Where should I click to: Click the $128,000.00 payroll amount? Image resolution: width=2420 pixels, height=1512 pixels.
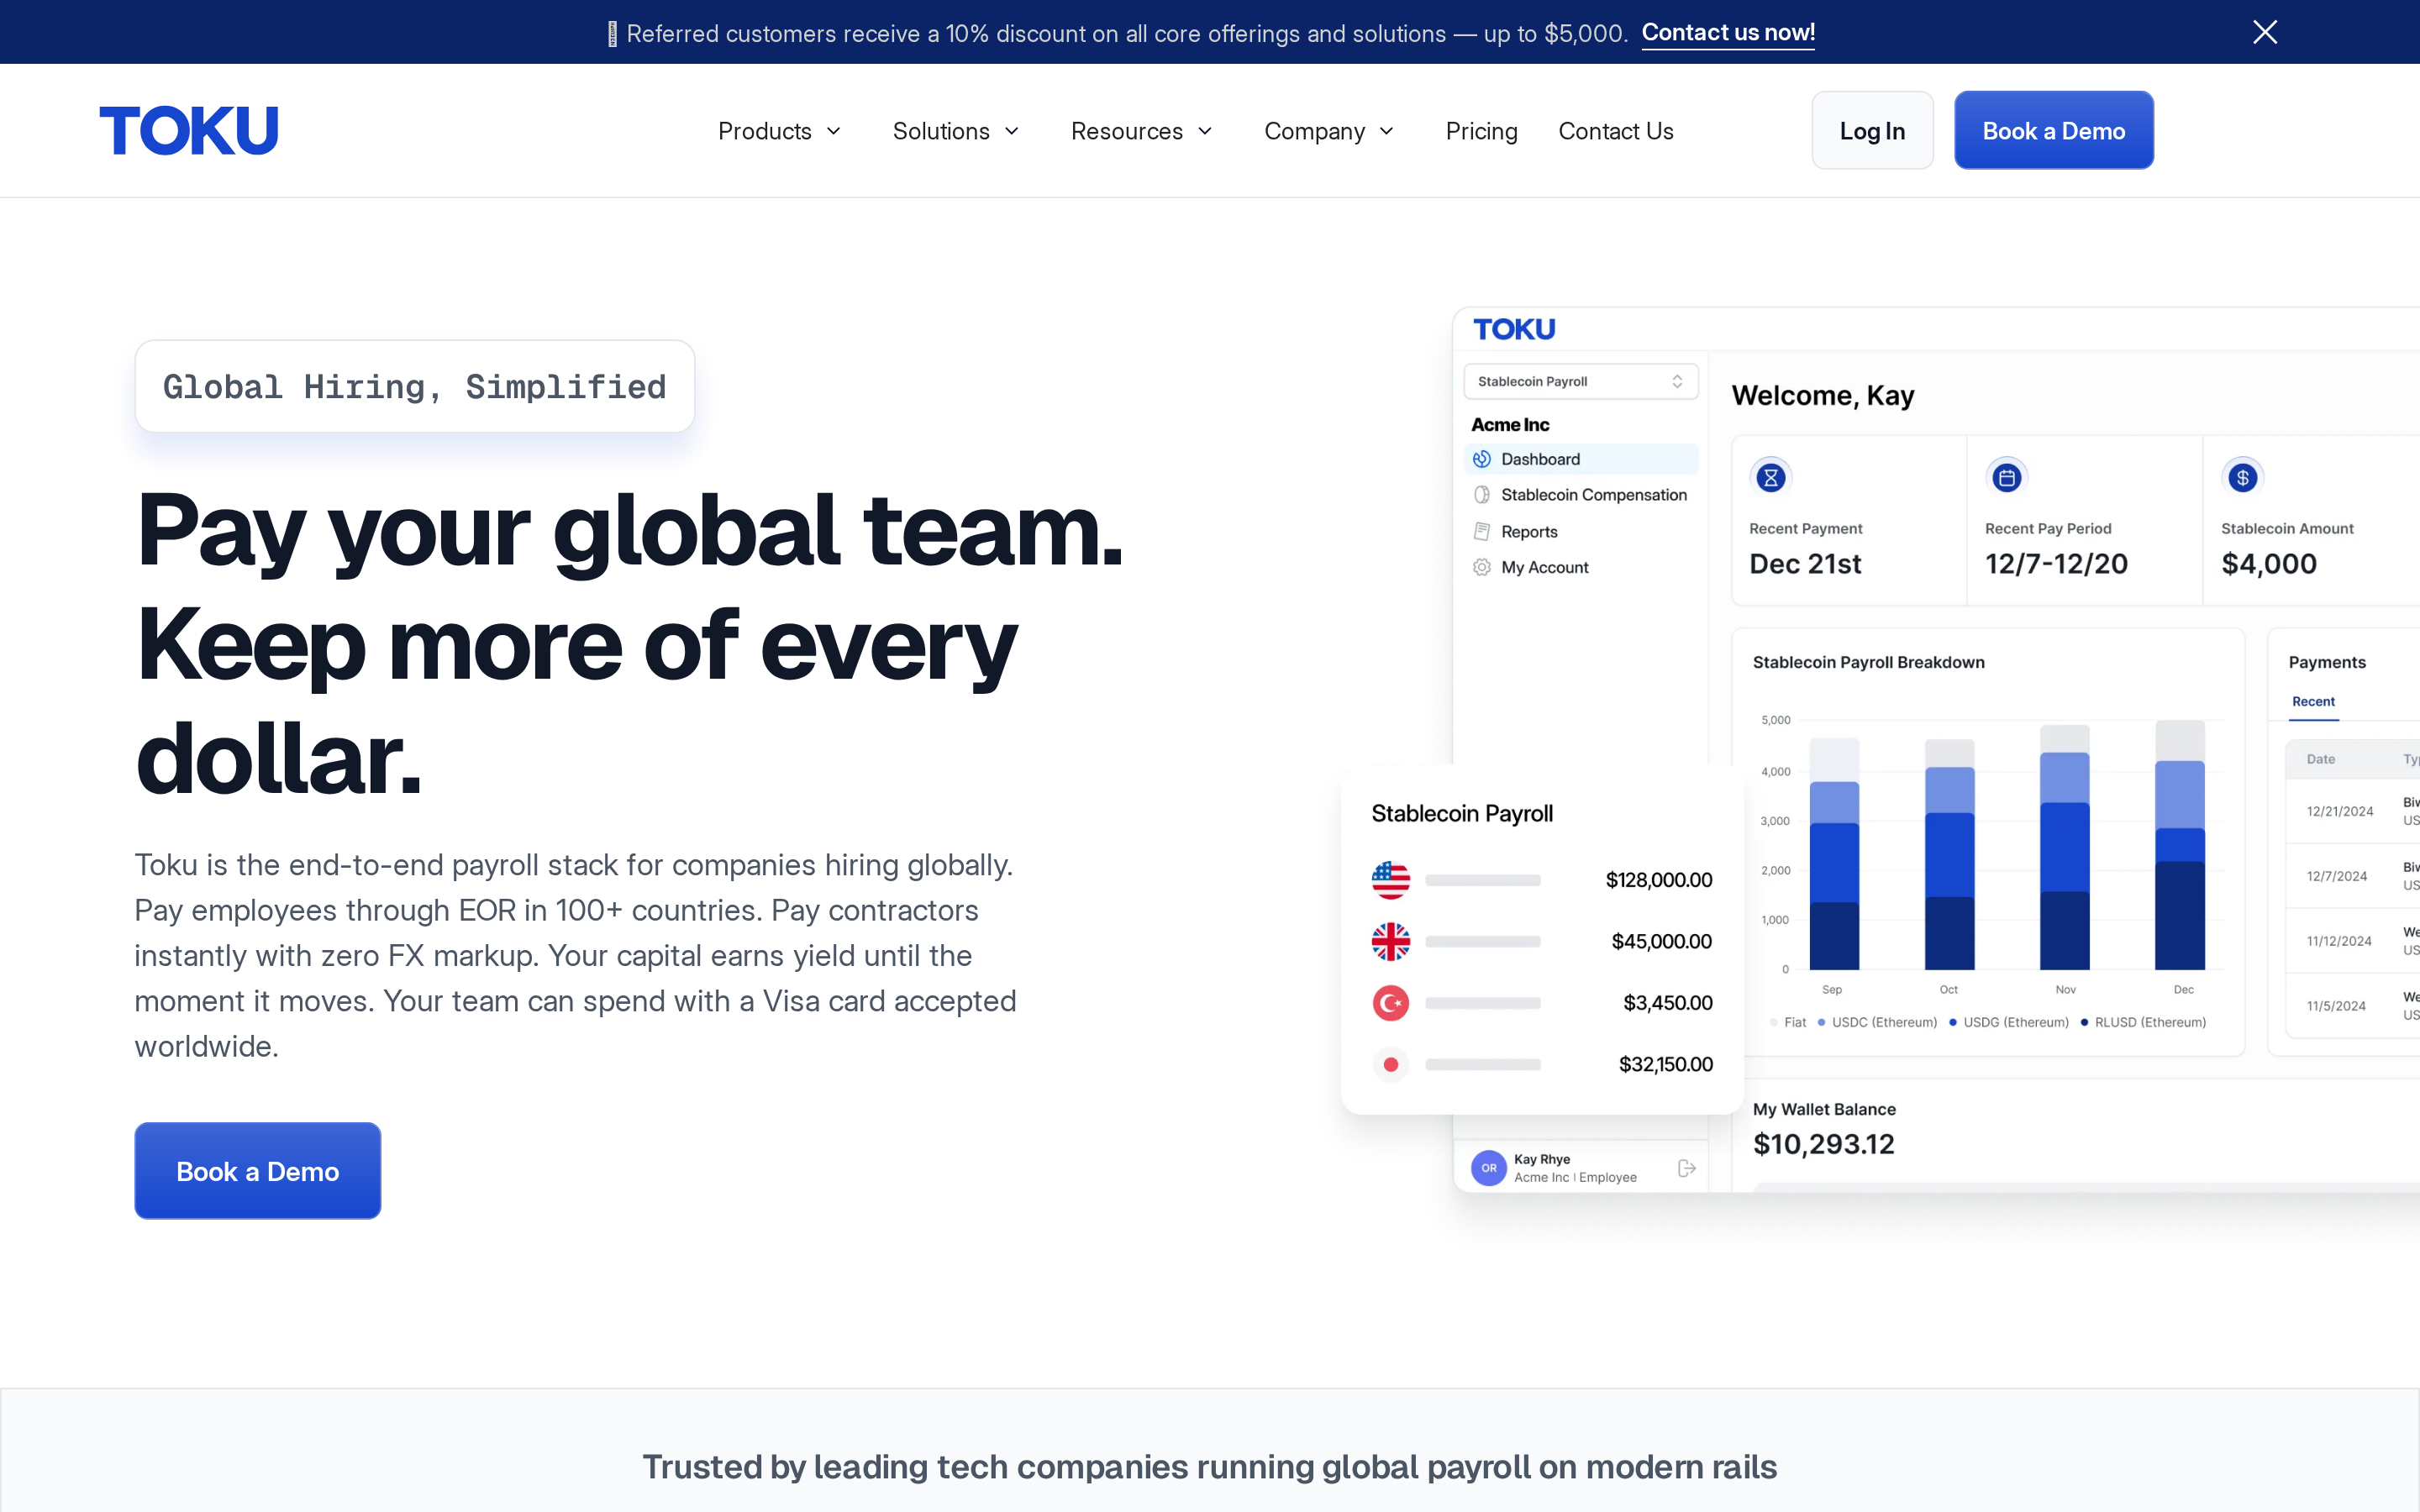pyautogui.click(x=1659, y=880)
